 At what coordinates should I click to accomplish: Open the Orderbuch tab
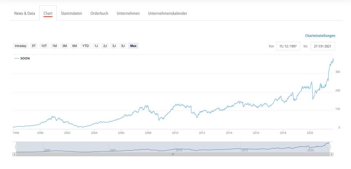[x=99, y=14]
